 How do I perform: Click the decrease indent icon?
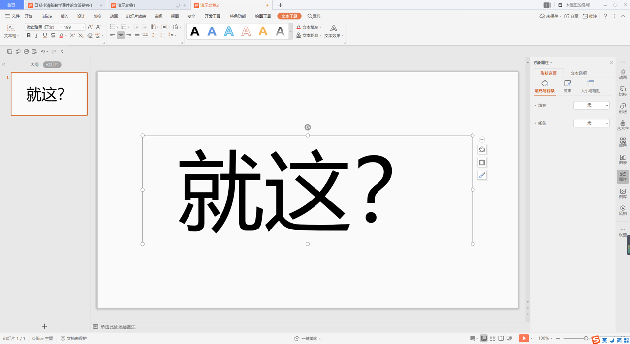(x=136, y=27)
